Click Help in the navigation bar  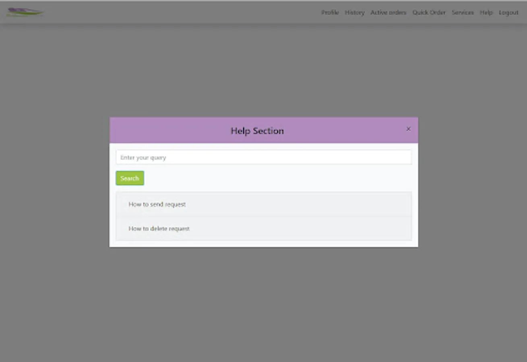486,12
